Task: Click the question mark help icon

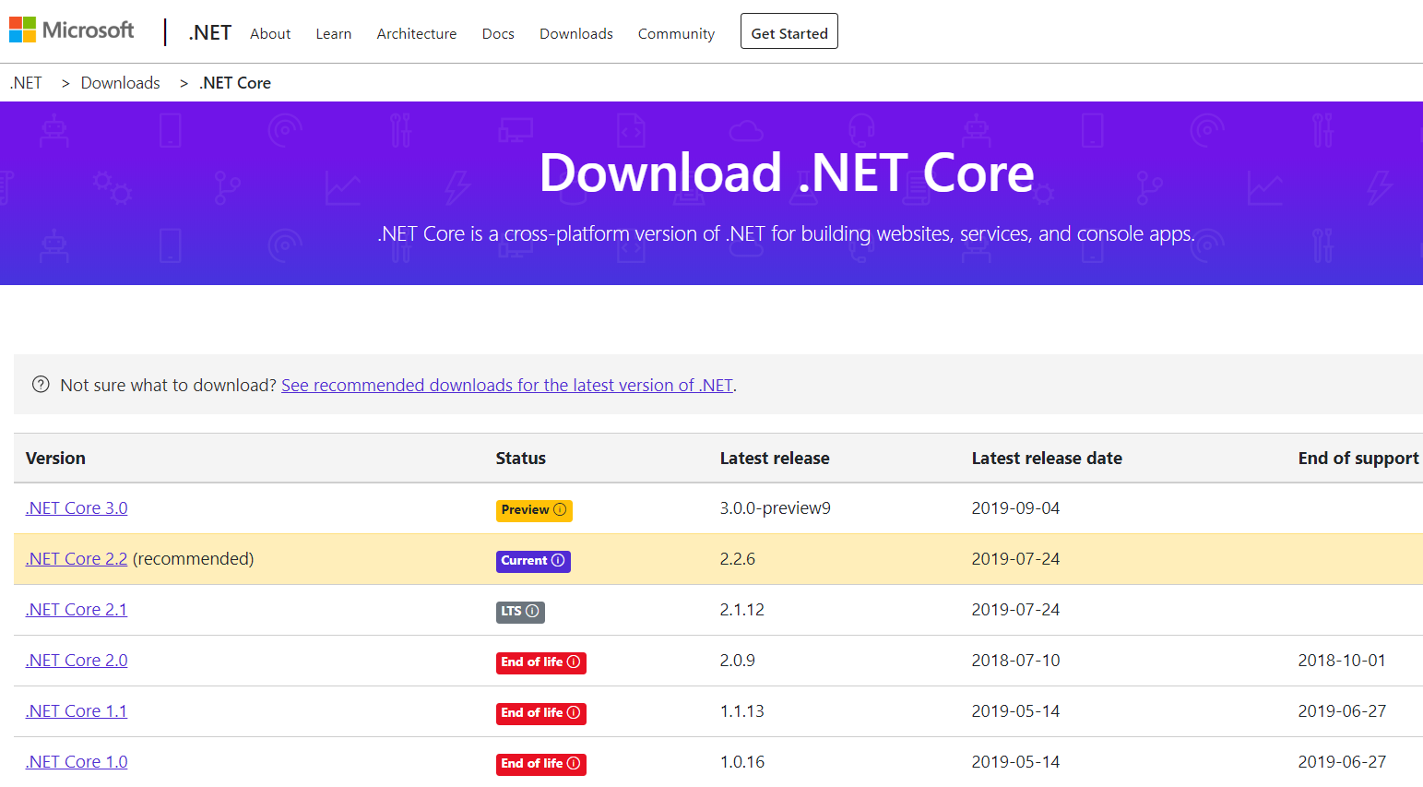Action: click(41, 385)
